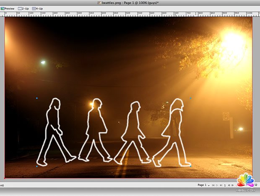Open the 4-Up comparison view
The height and width of the screenshot is (196, 260).
pos(38,8)
